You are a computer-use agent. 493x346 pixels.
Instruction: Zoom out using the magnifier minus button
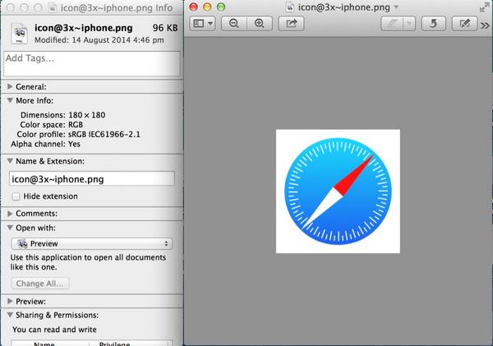(x=234, y=24)
